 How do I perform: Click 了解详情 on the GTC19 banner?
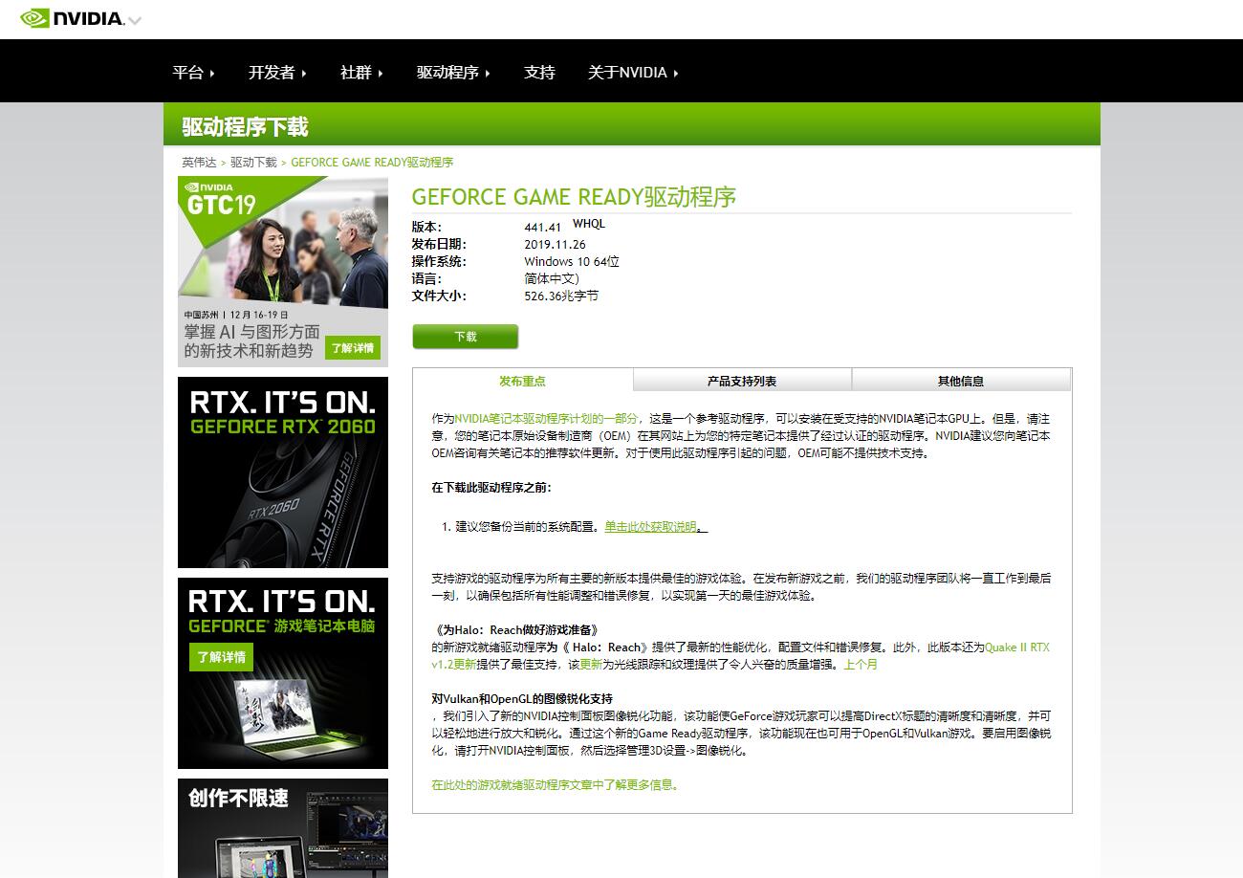pos(353,348)
